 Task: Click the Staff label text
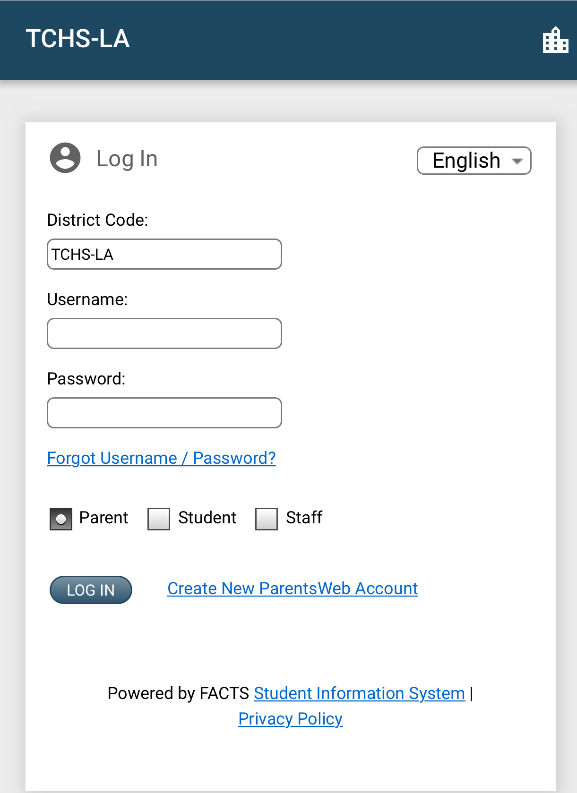click(x=304, y=518)
